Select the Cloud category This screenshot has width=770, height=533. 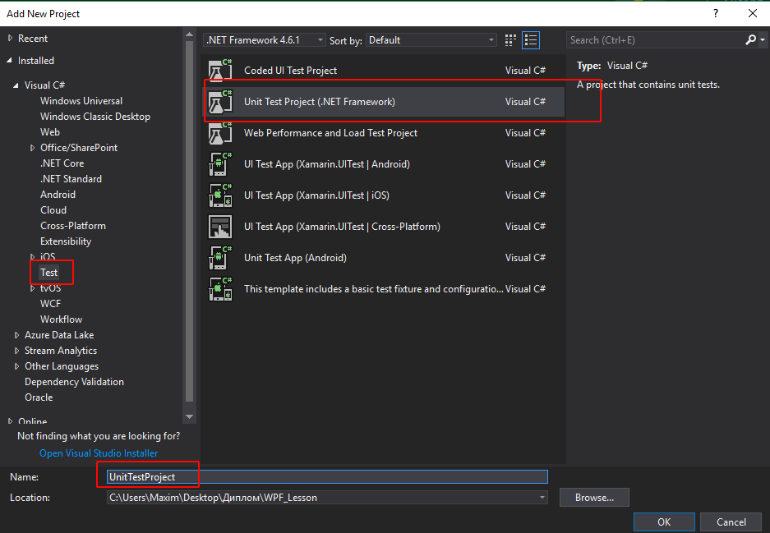click(x=53, y=210)
